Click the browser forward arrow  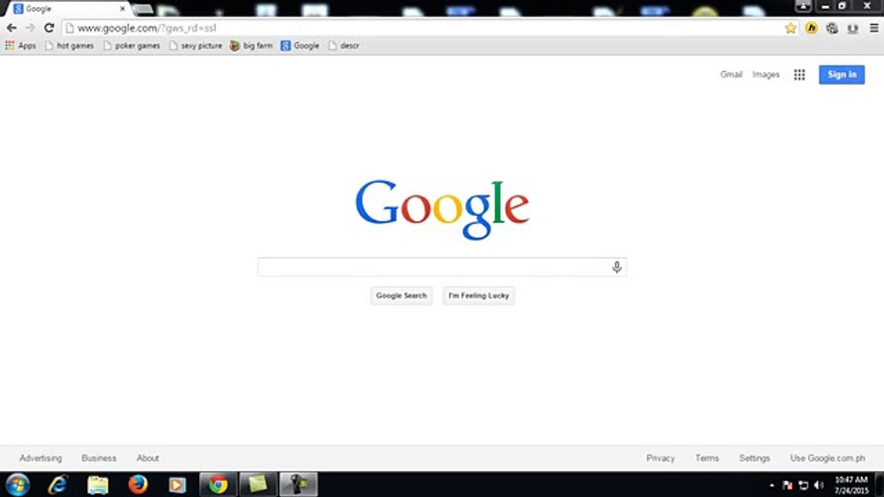(x=30, y=28)
